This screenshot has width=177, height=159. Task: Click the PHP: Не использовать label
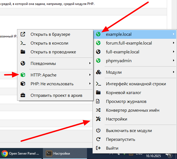pyautogui.click(x=52, y=84)
